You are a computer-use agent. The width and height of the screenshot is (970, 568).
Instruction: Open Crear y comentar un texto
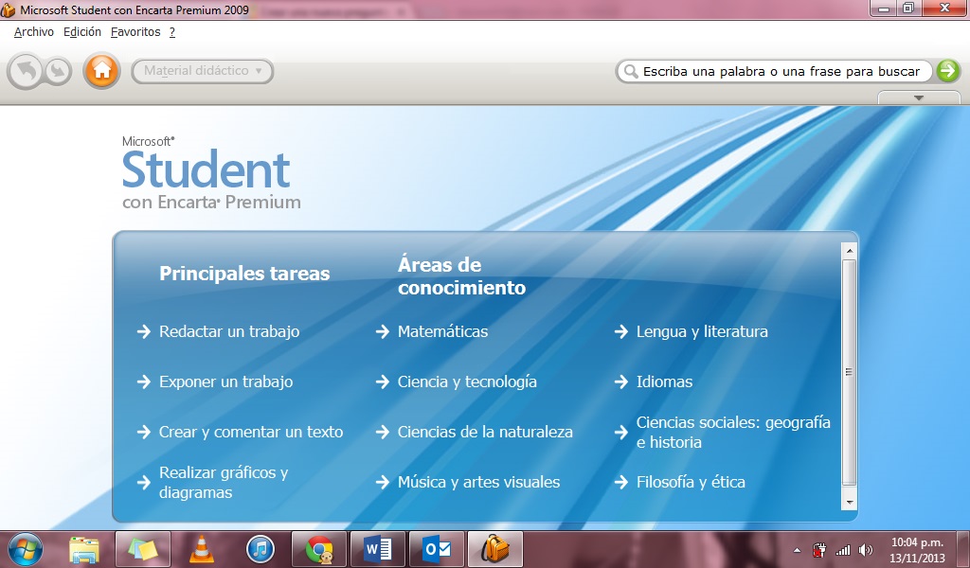coord(250,432)
